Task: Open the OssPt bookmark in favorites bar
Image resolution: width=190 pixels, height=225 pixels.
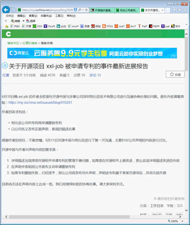Action: [x=49, y=26]
